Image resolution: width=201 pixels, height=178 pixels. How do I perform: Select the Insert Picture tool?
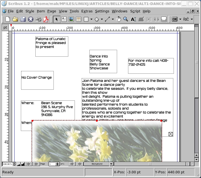click(71, 19)
